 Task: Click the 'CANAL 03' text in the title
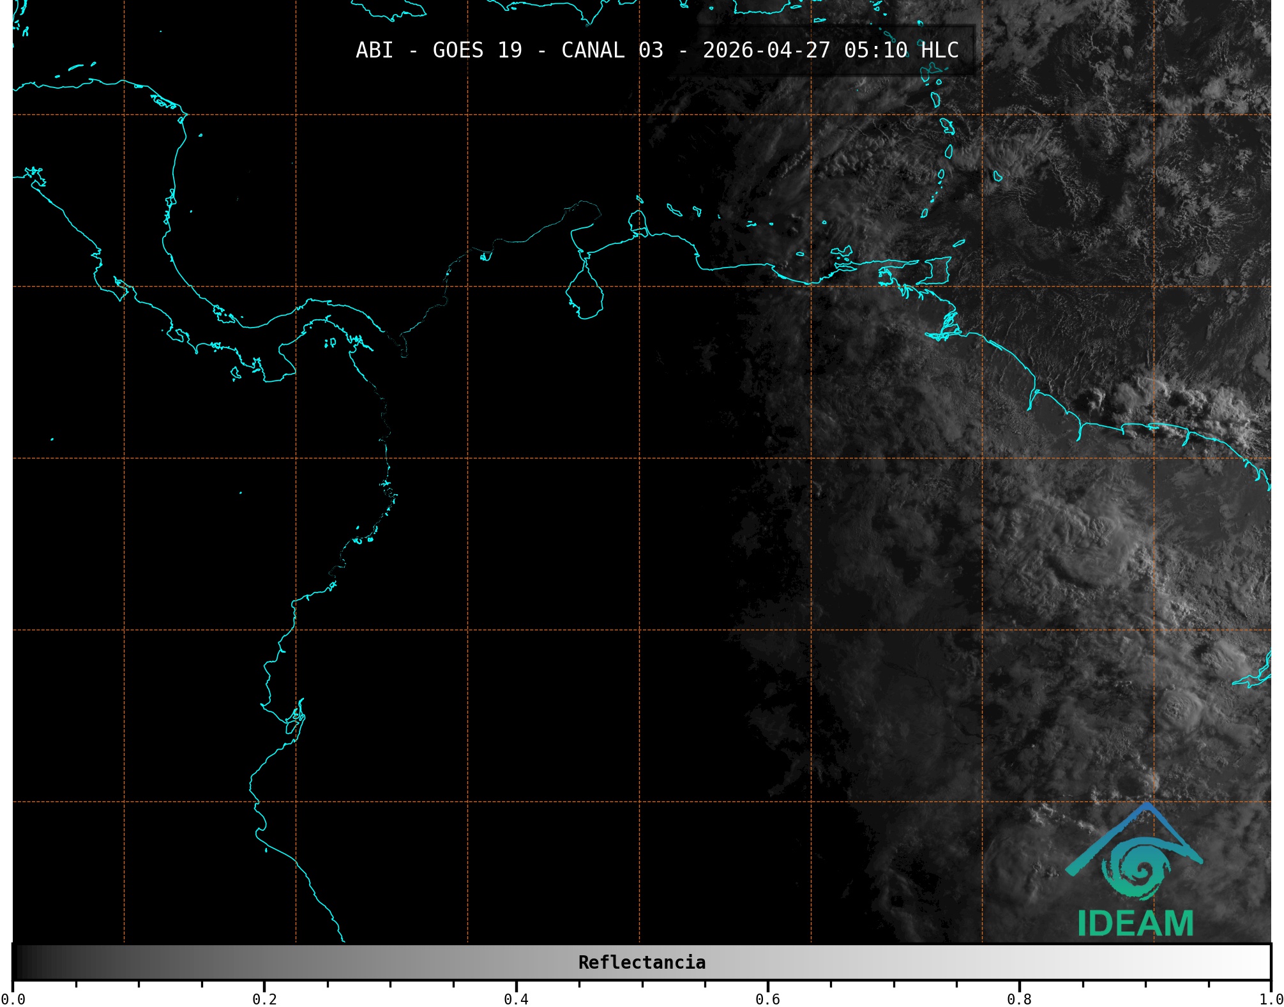pos(612,50)
